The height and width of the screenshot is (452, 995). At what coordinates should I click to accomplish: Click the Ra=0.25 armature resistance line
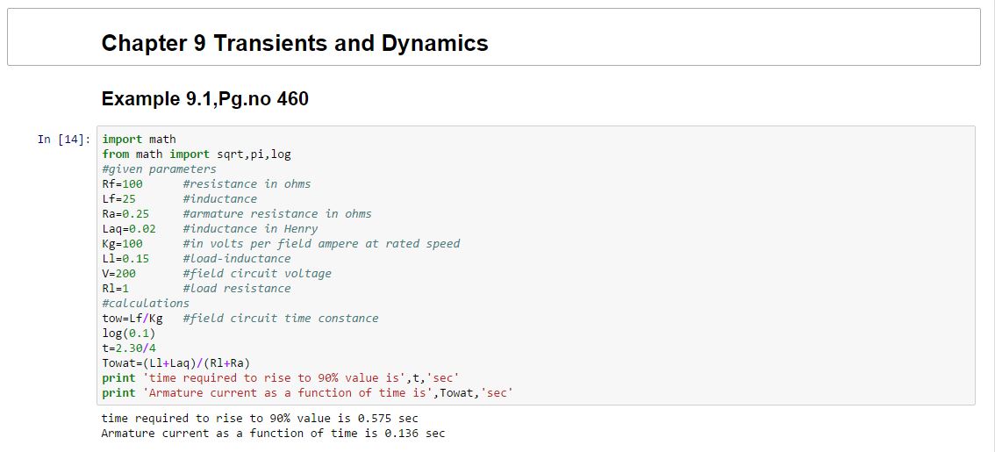236,214
